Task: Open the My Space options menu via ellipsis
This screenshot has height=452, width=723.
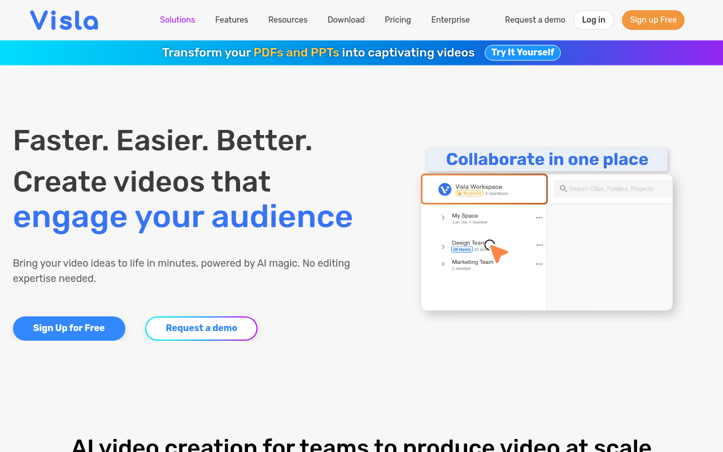Action: (539, 217)
